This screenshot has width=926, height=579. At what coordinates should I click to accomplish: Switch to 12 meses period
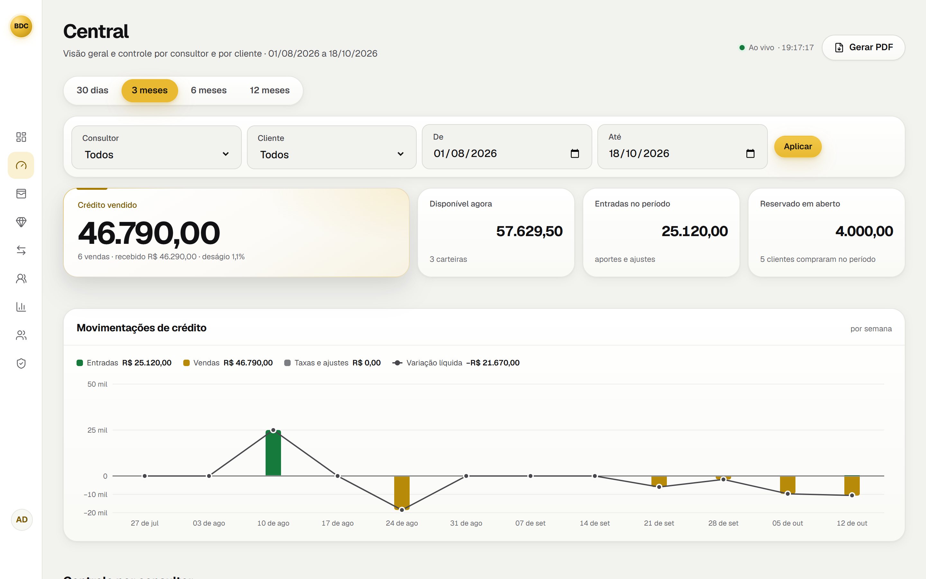pos(270,90)
